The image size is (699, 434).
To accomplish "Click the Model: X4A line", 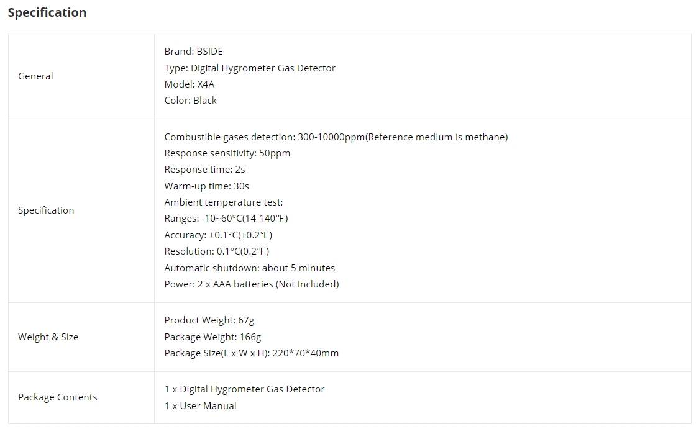I will [189, 84].
